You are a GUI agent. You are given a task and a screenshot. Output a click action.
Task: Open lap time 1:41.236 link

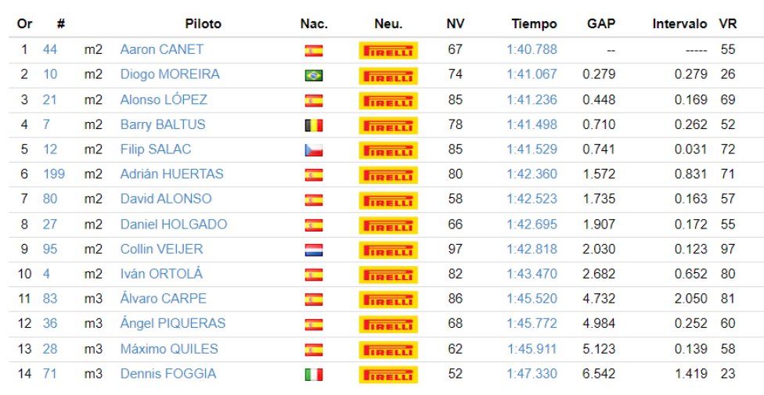click(x=532, y=99)
